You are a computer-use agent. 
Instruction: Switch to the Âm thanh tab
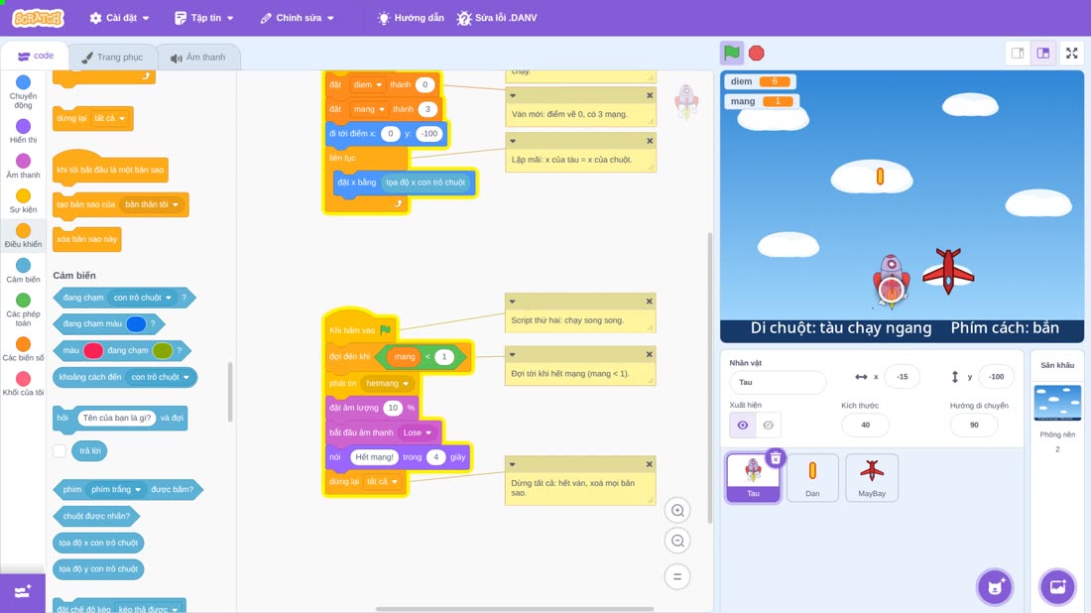pyautogui.click(x=198, y=58)
